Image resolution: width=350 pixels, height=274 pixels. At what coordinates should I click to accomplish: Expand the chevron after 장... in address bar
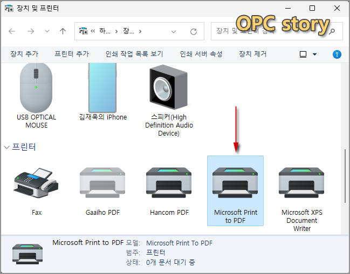click(140, 31)
